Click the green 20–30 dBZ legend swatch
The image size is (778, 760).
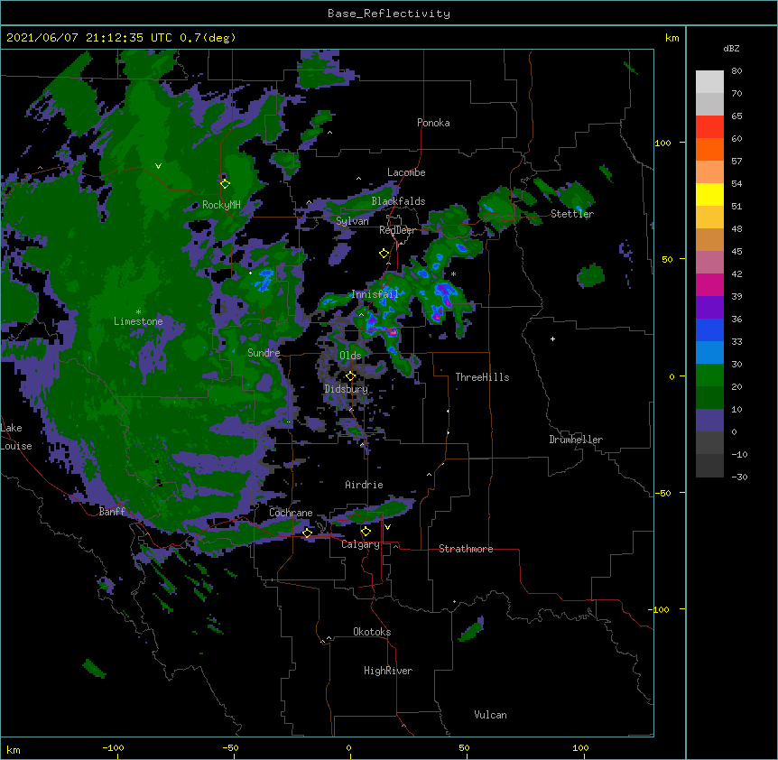709,375
